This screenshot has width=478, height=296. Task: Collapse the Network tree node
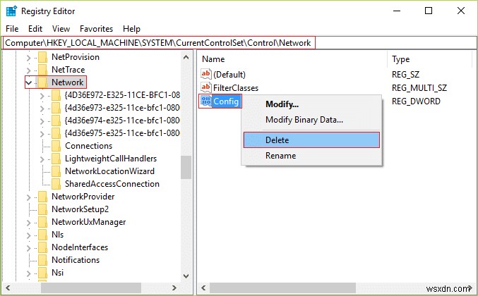coord(28,82)
